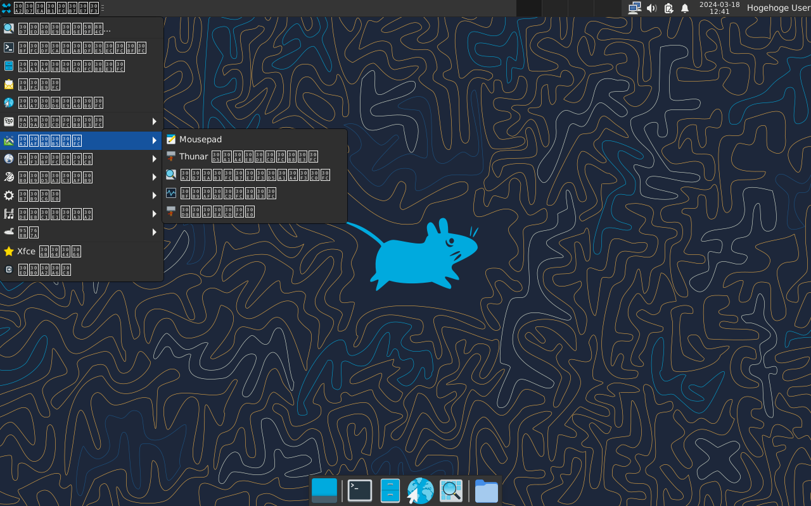This screenshot has height=506, width=811.
Task: Open Thunar bulk rename entry in submenu
Action: (255, 156)
